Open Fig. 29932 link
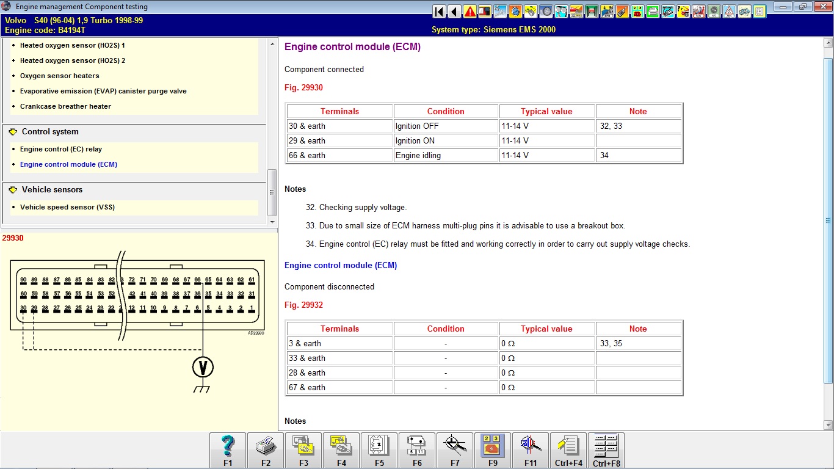The height and width of the screenshot is (469, 834). click(x=303, y=305)
